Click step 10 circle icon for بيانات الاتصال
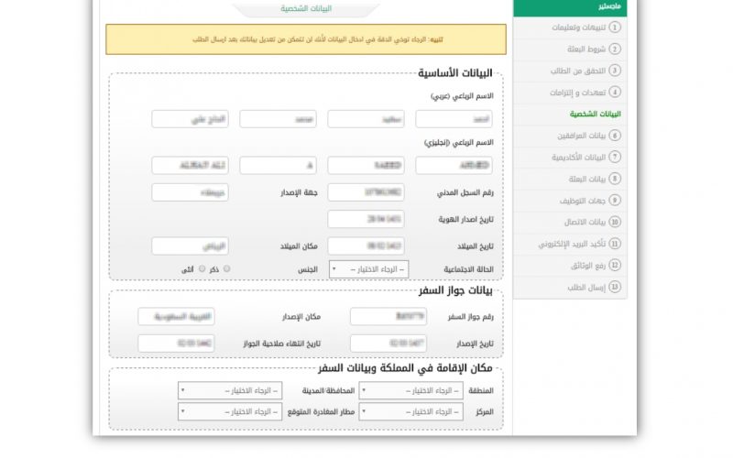Screen dimensions: 733x458 pyautogui.click(x=615, y=222)
